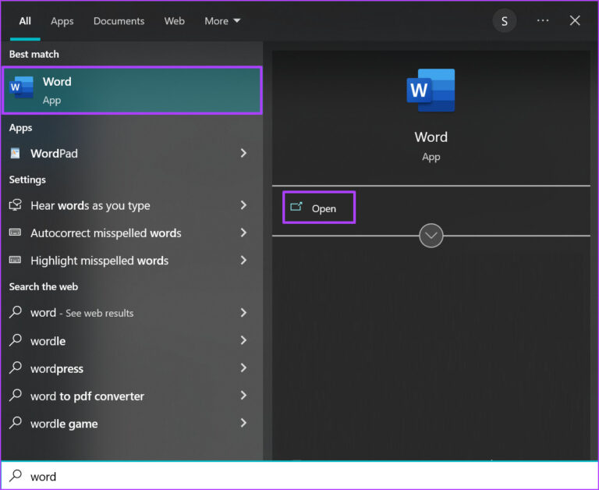
Task: Close the search panel with X
Action: pos(575,21)
